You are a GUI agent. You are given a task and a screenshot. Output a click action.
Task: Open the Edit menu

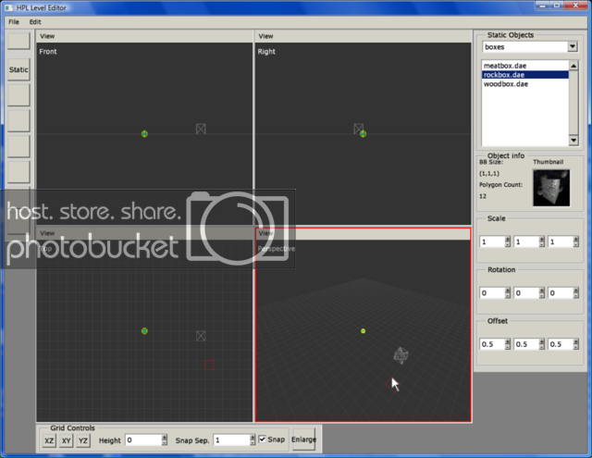pyautogui.click(x=35, y=20)
